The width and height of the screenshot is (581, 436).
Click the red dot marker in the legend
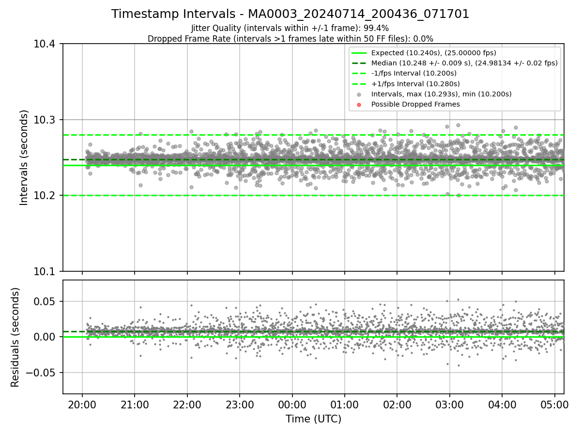click(358, 105)
